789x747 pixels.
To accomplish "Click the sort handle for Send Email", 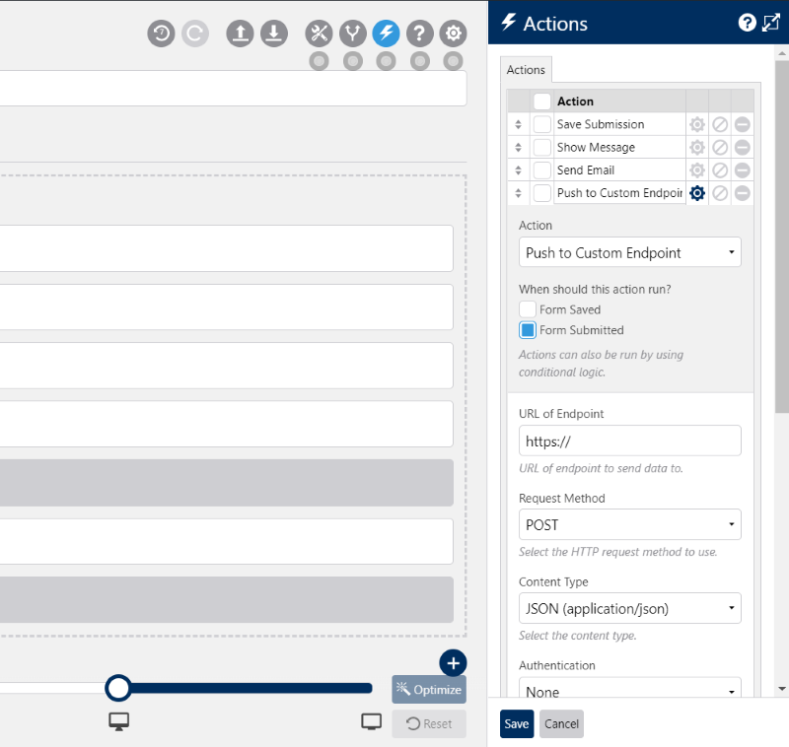I will pos(519,170).
